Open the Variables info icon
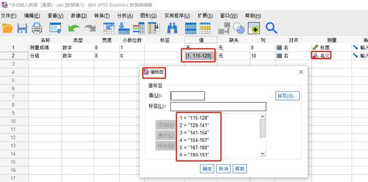Image resolution: width=368 pixels, height=182 pixels. 139,28
